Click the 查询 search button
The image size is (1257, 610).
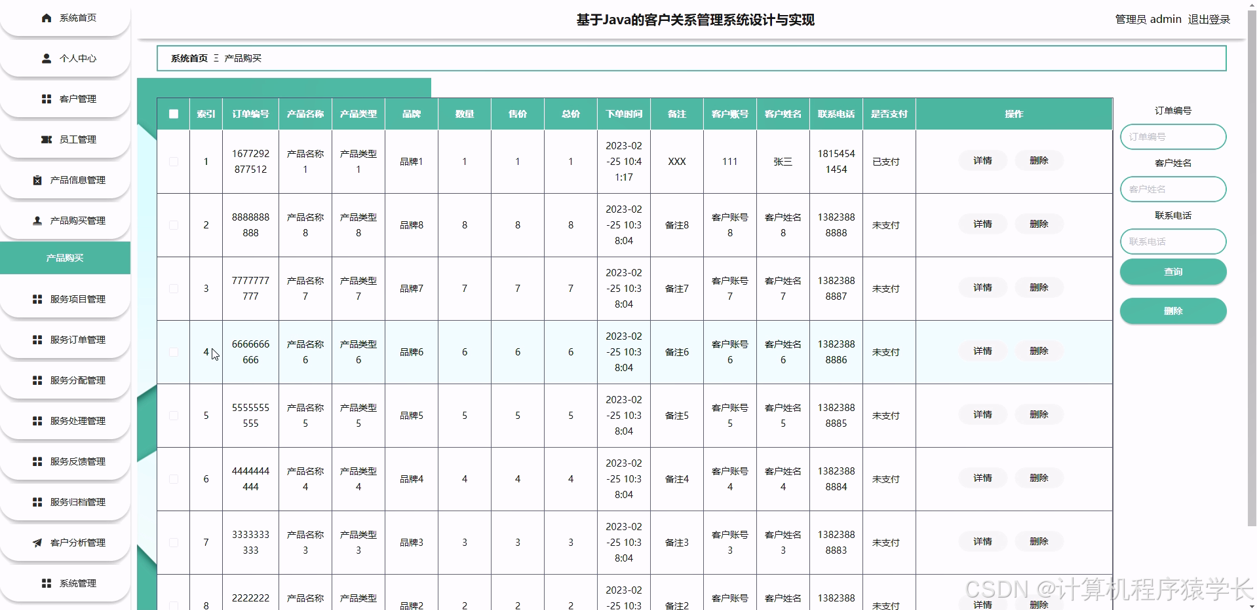(1173, 272)
